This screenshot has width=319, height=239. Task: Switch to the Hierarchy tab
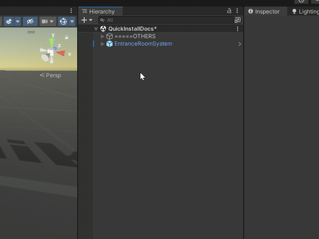click(x=101, y=12)
